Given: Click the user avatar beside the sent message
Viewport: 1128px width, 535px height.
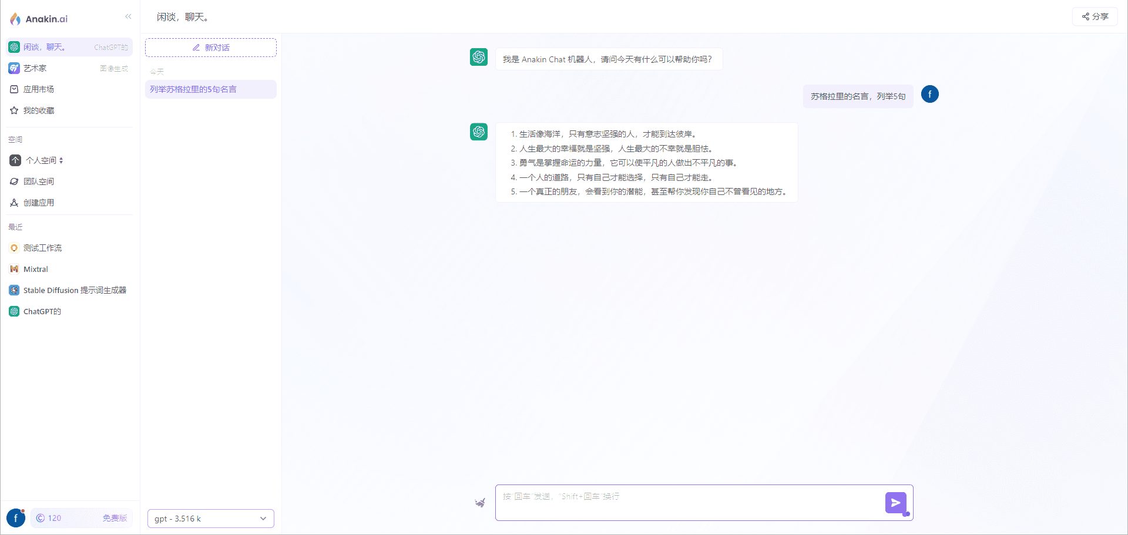Looking at the screenshot, I should click(929, 94).
